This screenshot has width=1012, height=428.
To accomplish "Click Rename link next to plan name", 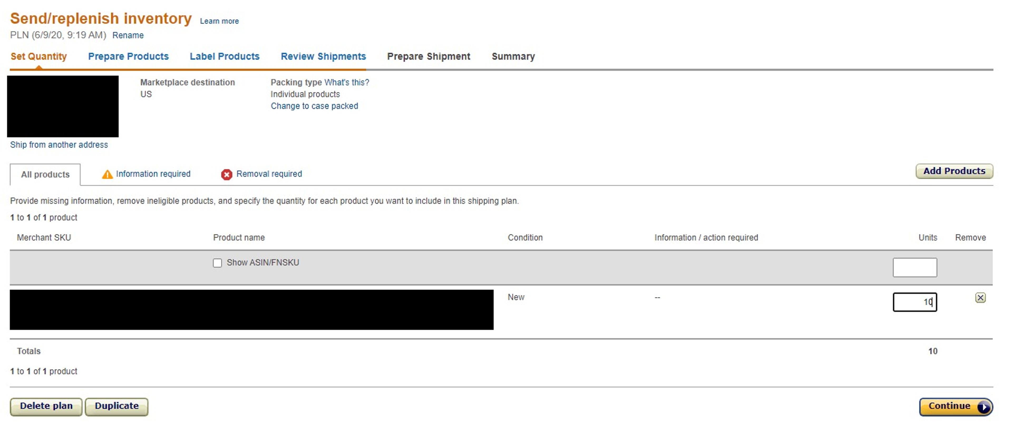I will (128, 35).
